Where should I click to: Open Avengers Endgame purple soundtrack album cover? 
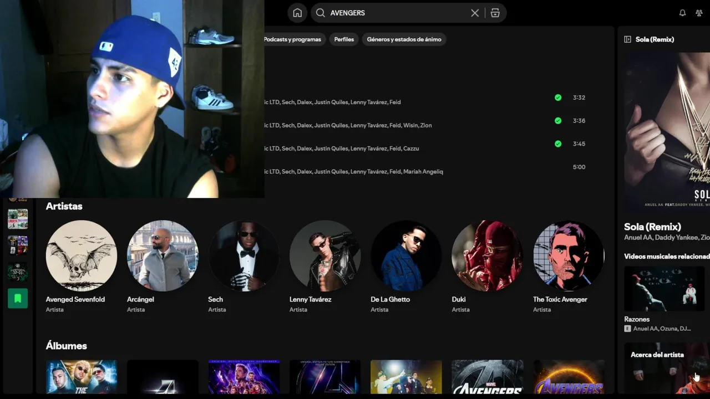pos(244,377)
